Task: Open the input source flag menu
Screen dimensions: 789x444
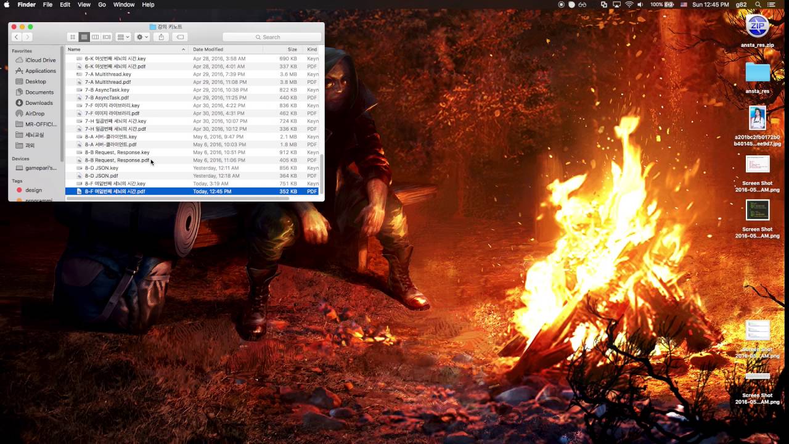Action: click(684, 4)
